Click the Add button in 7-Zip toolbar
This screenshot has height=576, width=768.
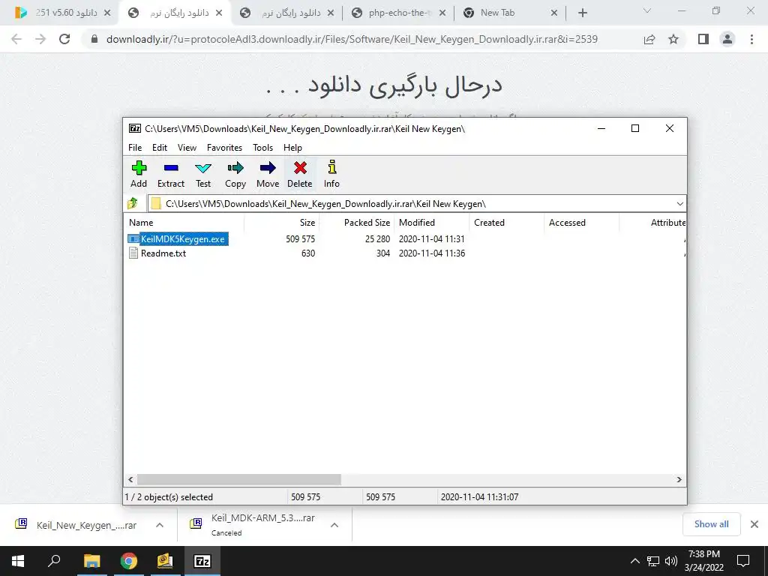click(x=139, y=174)
